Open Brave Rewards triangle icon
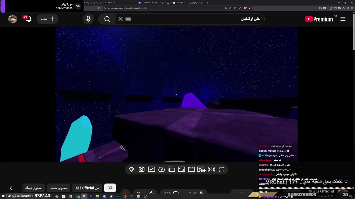This screenshot has width=355, height=199. [x=249, y=8]
